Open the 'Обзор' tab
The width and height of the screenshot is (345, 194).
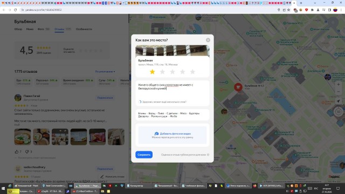(x=18, y=29)
